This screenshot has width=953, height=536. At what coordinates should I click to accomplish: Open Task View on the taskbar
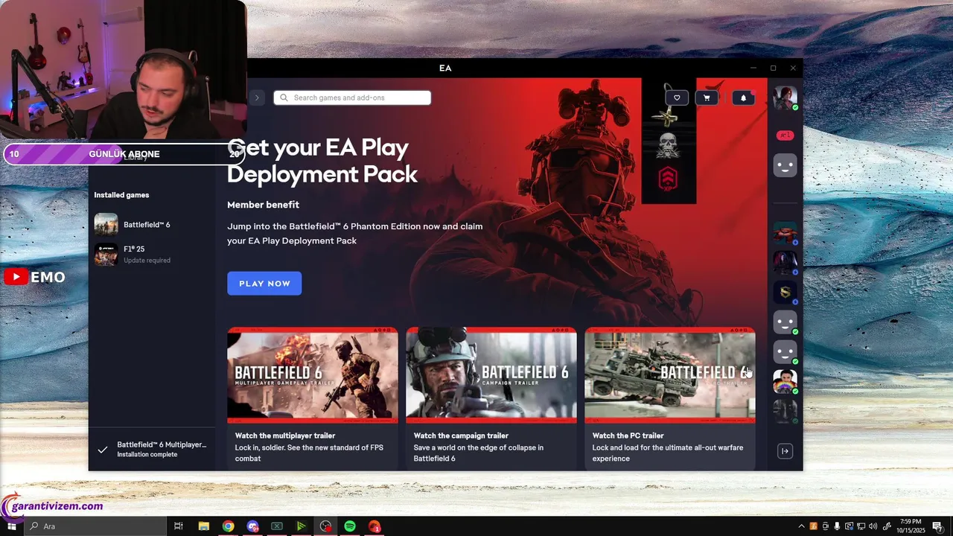(x=179, y=526)
